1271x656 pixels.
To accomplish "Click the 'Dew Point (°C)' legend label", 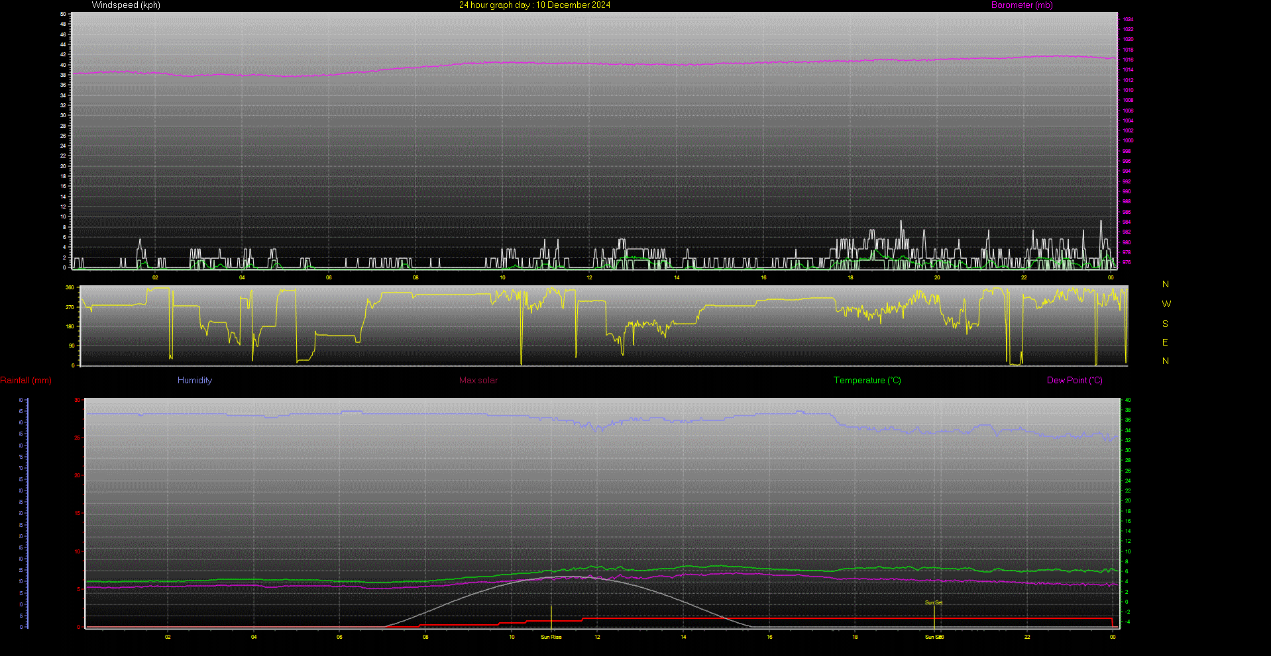I will tap(1075, 381).
